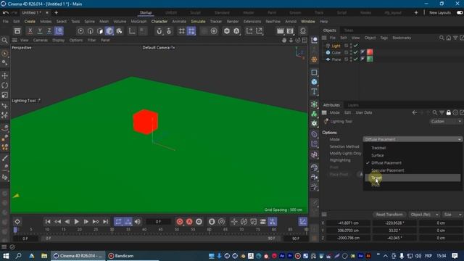Click the magnet snap icon
The height and width of the screenshot is (261, 464).
[x=159, y=31]
